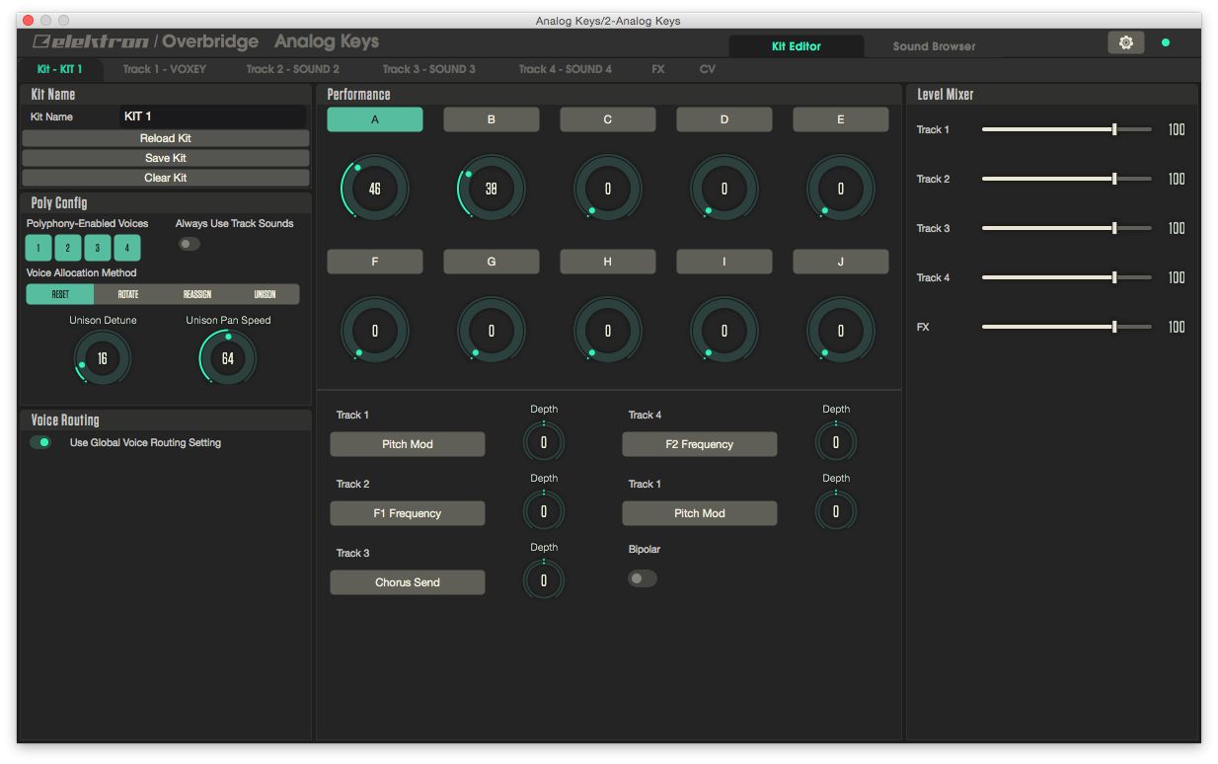Click Performance knob D
Viewport: 1218px width, 764px height.
724,188
